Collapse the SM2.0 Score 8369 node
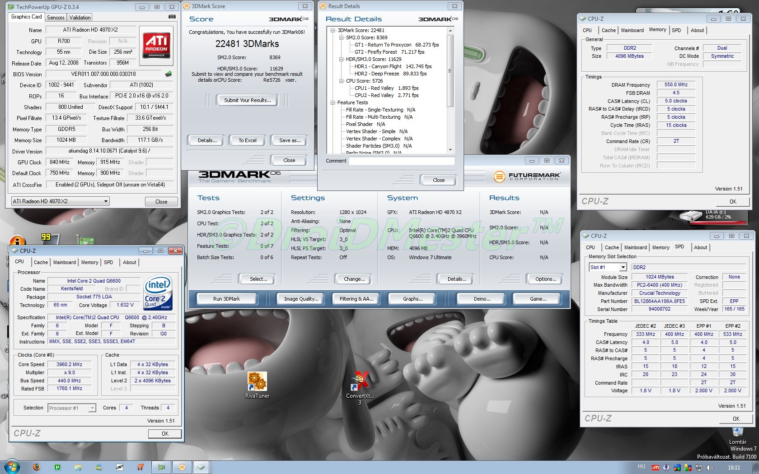Image resolution: width=759 pixels, height=474 pixels. click(x=342, y=37)
